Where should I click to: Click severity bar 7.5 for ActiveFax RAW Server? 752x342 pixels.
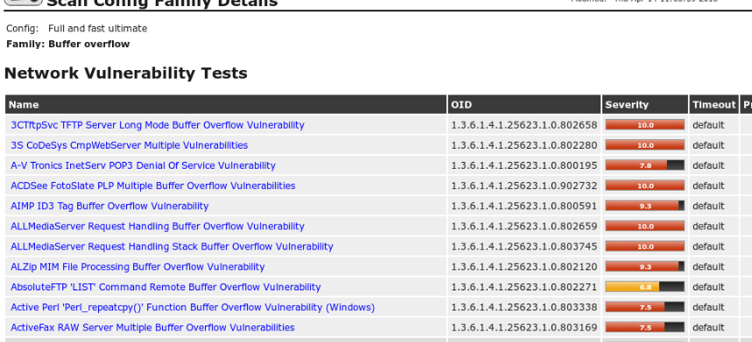click(x=645, y=327)
